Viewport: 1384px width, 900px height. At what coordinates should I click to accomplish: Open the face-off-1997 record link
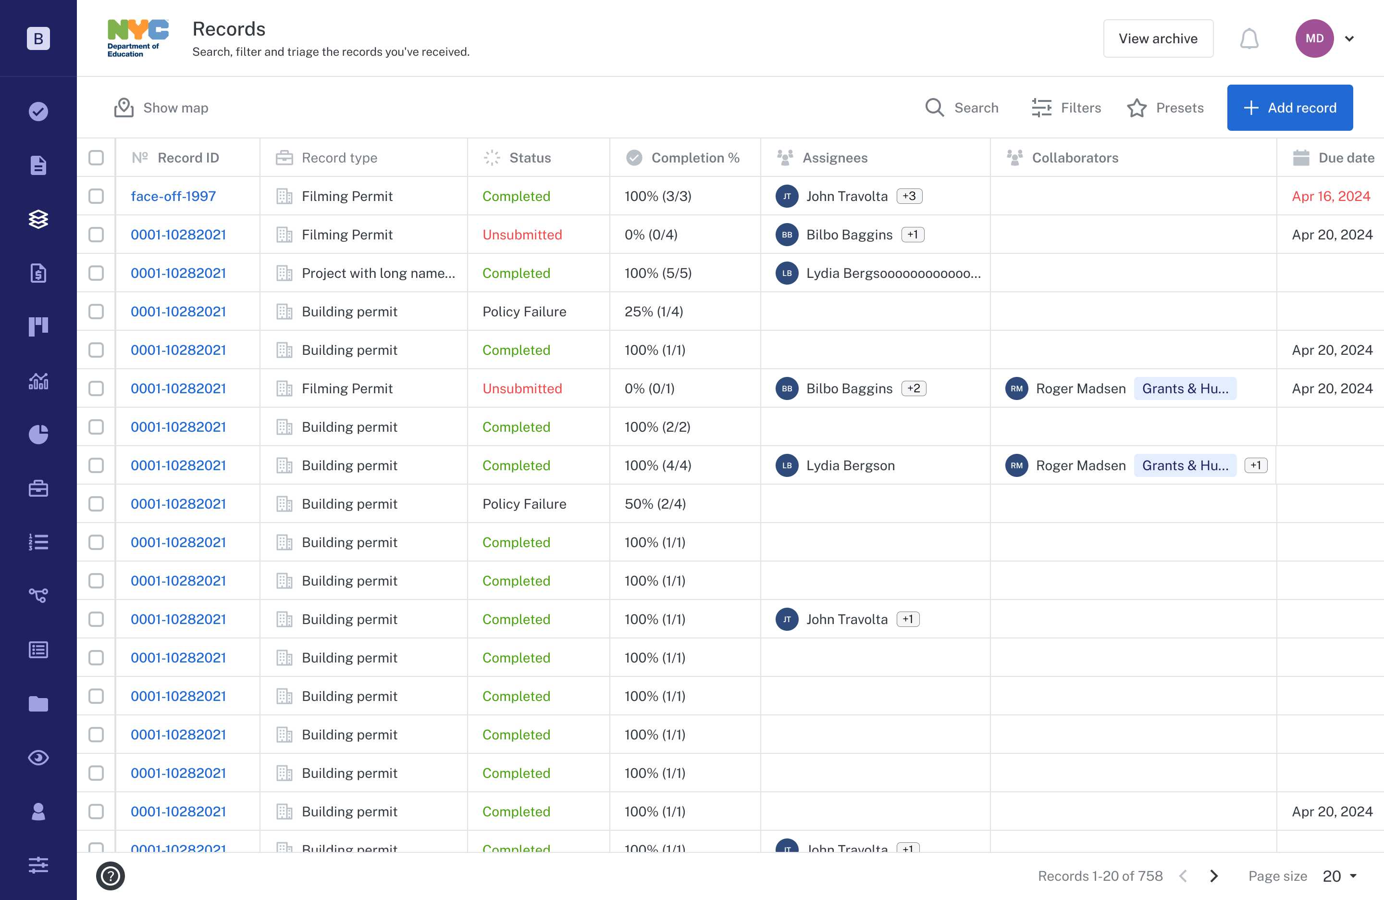pos(173,196)
